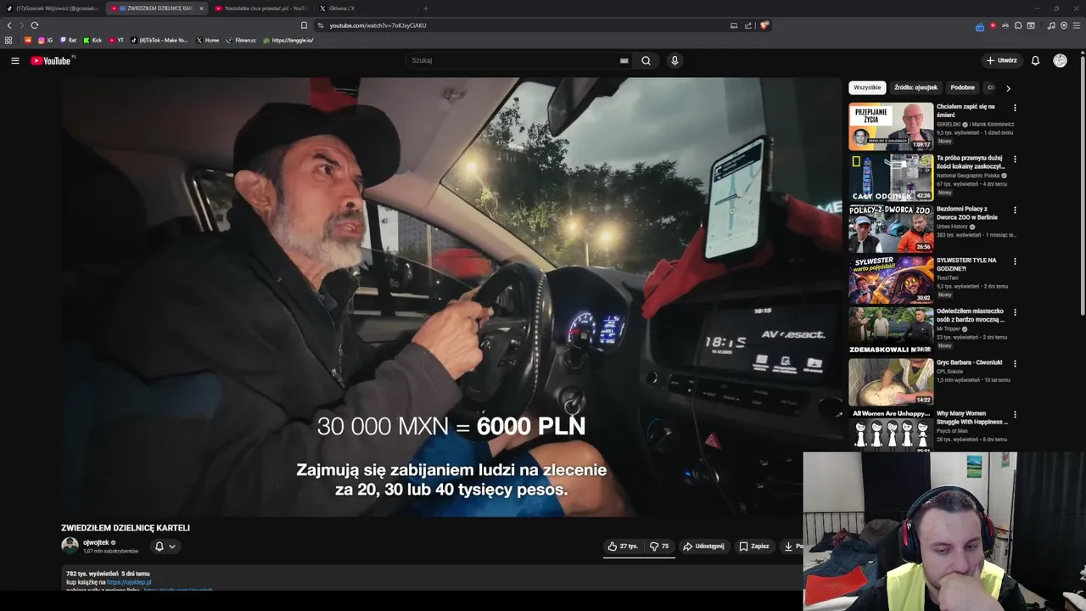The image size is (1086, 611).
Task: Click the video player frame
Action: coord(451,297)
